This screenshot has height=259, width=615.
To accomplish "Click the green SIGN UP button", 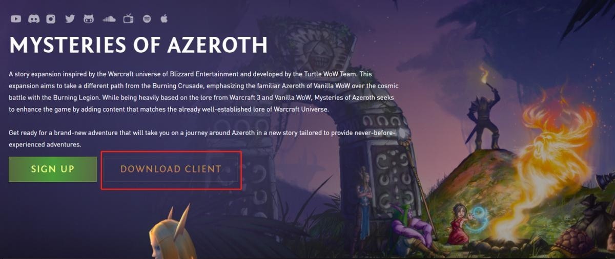I will pos(53,169).
